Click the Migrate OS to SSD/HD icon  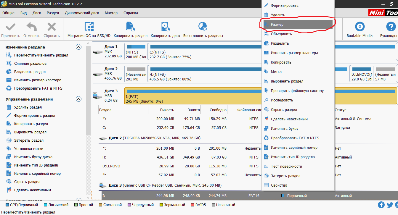[x=89, y=27]
